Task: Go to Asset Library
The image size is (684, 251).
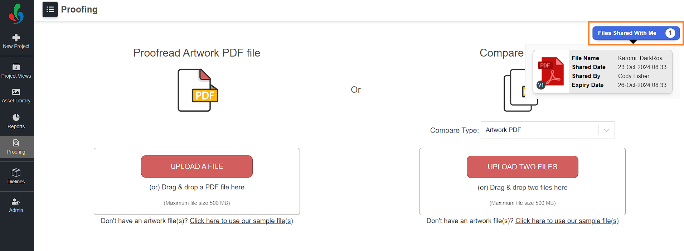Action: coord(16,96)
